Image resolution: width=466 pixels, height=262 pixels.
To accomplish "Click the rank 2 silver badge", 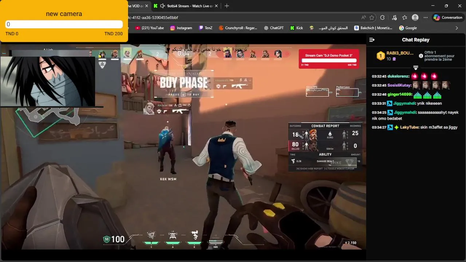I will [421, 56].
